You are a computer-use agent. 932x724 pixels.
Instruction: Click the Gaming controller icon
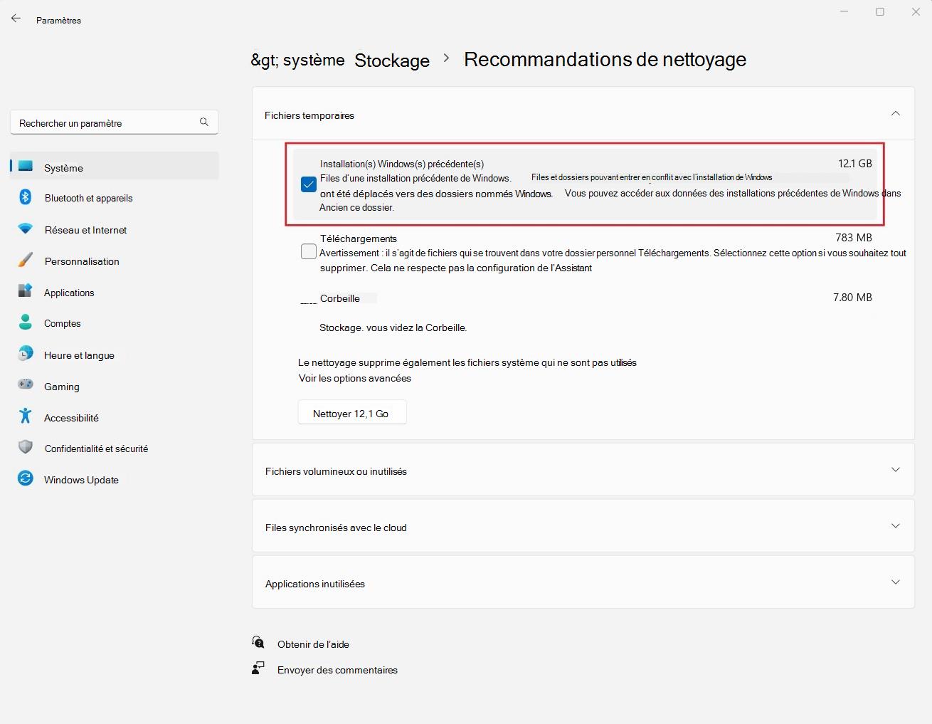(26, 385)
